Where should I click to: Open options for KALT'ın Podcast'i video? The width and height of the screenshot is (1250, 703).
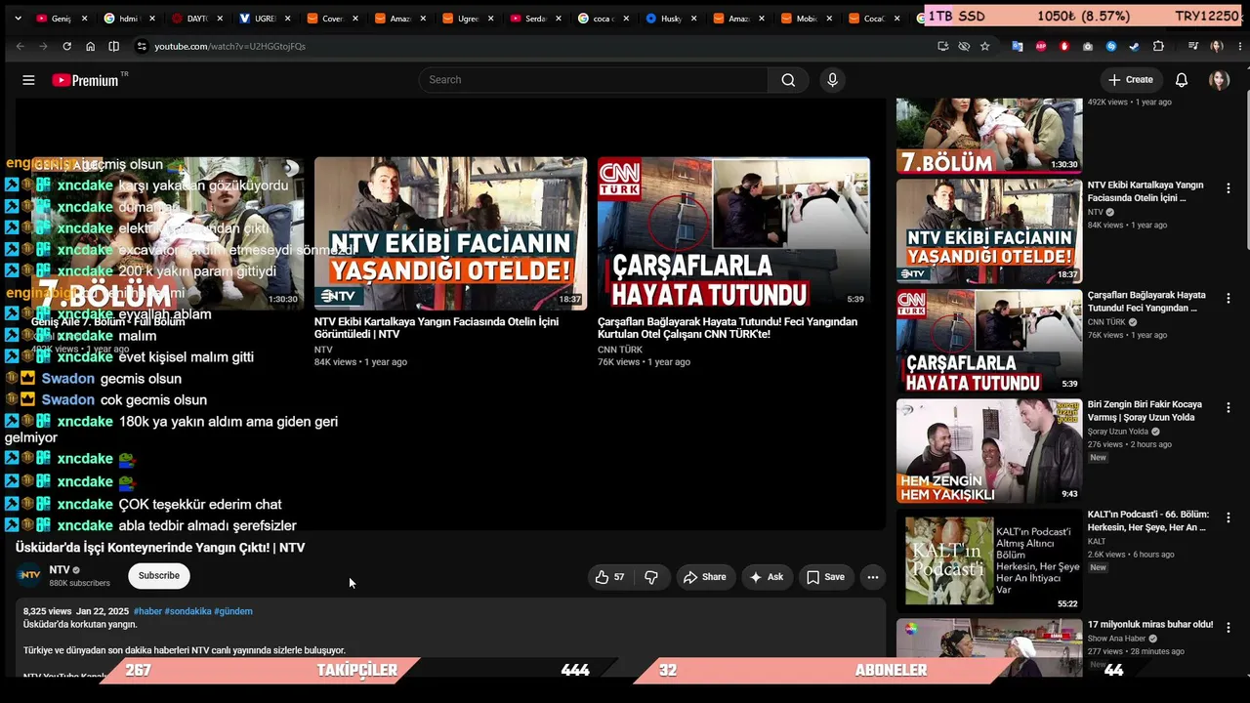(1229, 518)
